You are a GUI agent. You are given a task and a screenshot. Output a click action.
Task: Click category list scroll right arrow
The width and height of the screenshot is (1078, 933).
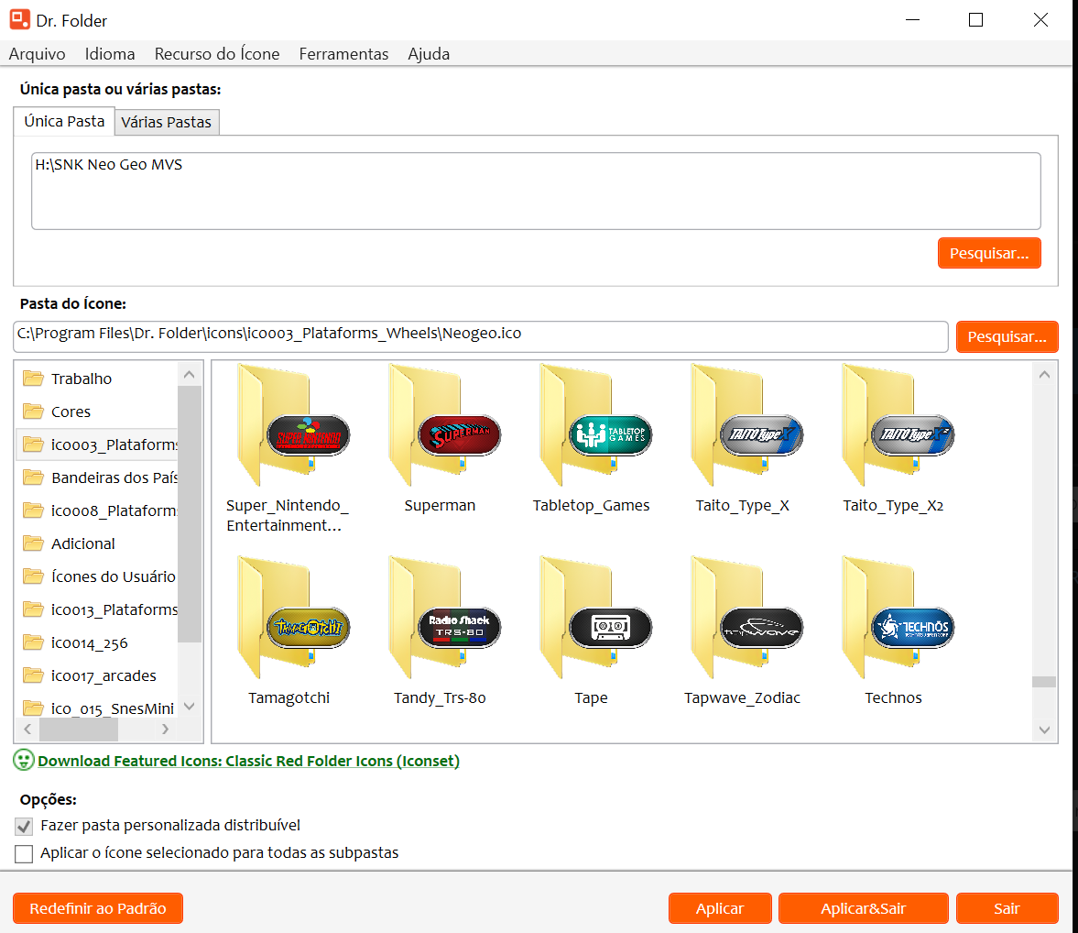[x=165, y=730]
